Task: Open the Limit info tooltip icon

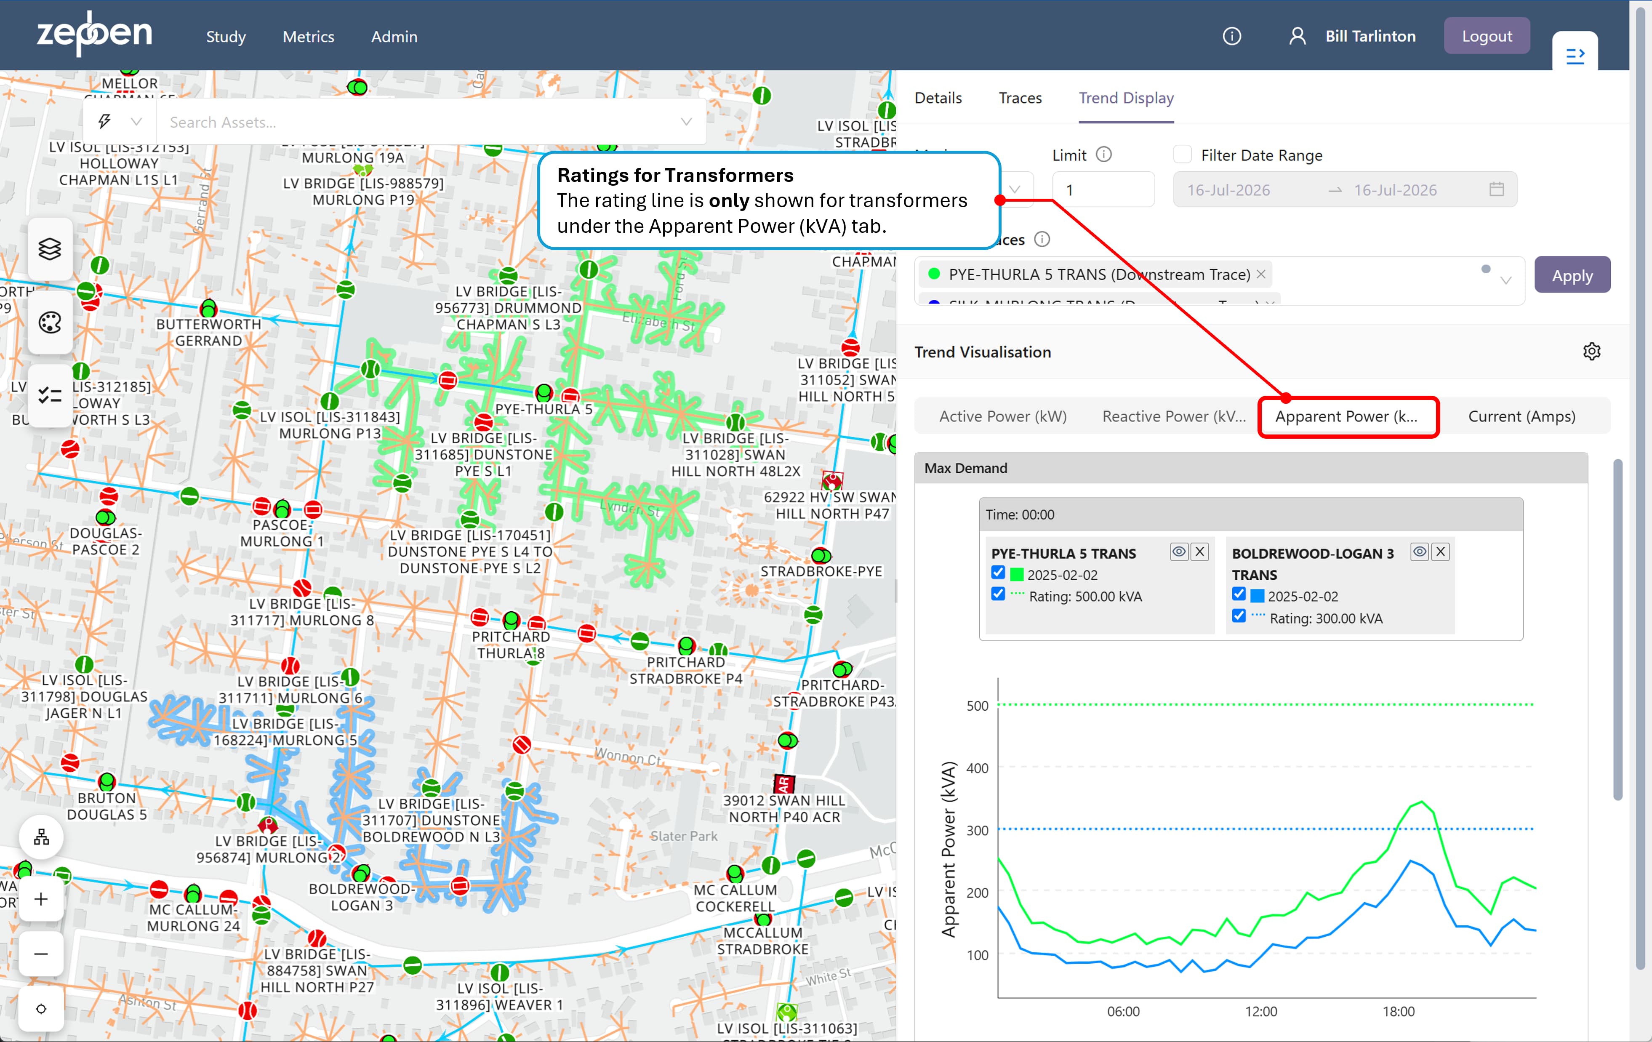Action: [1104, 155]
